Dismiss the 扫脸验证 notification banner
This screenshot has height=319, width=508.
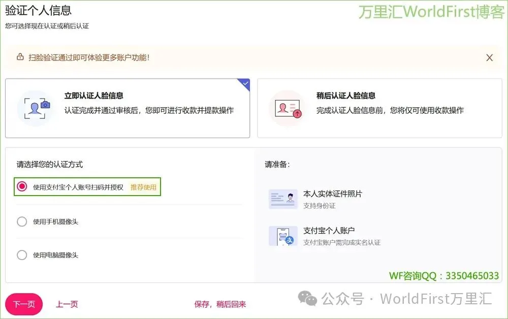click(x=489, y=57)
